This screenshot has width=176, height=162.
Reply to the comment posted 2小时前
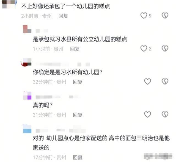click(x=63, y=16)
